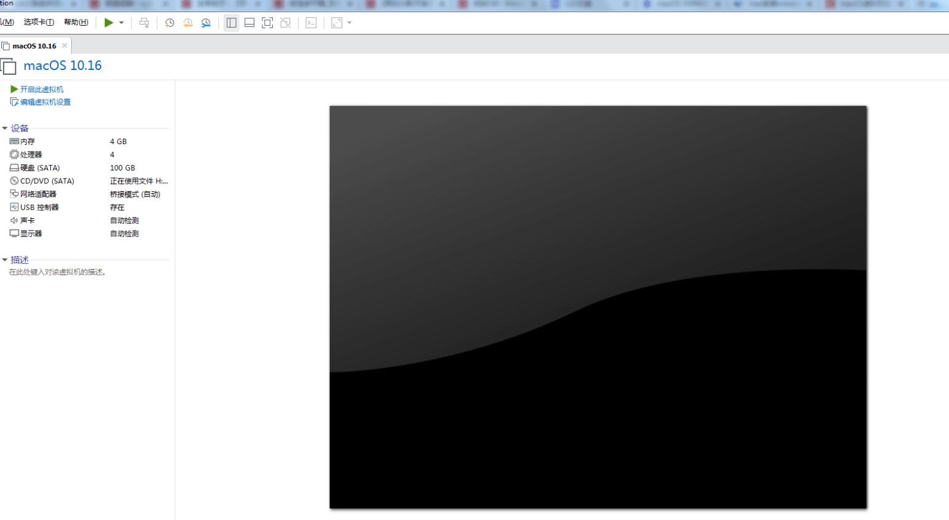
Task: Toggle the library sidebar panel view
Action: coord(231,23)
